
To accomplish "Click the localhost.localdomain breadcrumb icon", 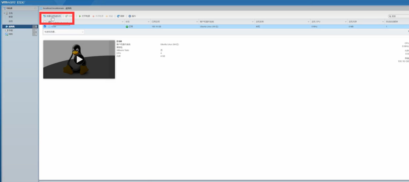I will (41, 8).
